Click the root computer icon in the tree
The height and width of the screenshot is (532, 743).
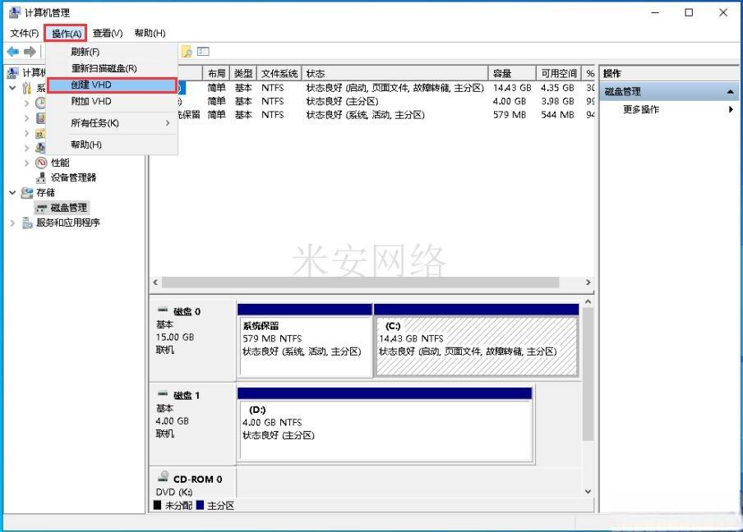point(13,73)
